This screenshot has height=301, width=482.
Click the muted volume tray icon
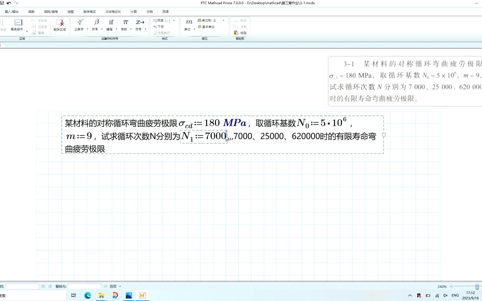pyautogui.click(x=445, y=295)
